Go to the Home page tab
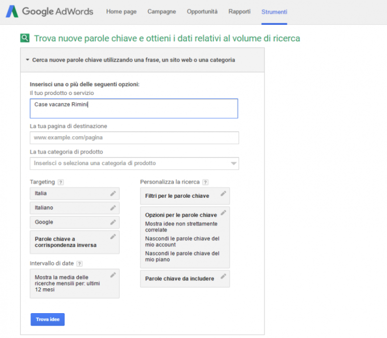This screenshot has height=338, width=387. pos(122,11)
